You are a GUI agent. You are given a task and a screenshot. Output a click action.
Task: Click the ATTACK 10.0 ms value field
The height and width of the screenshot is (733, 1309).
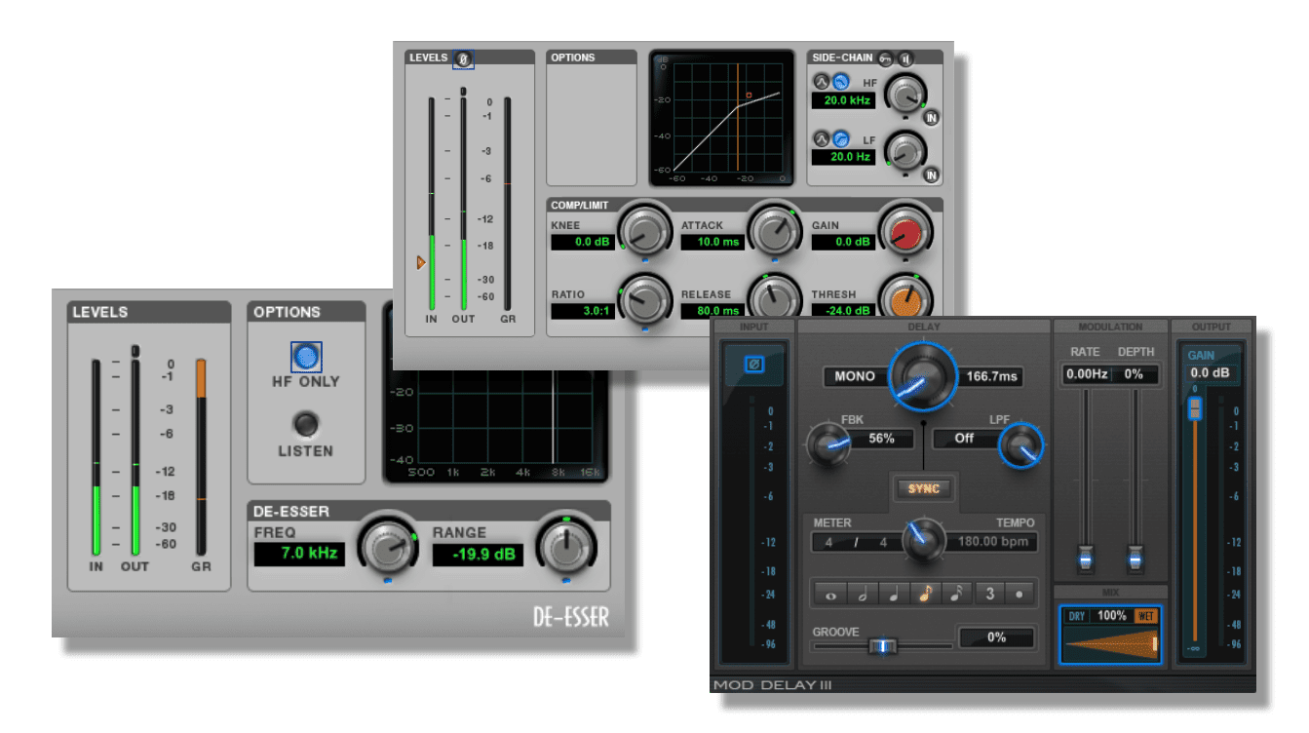point(712,242)
